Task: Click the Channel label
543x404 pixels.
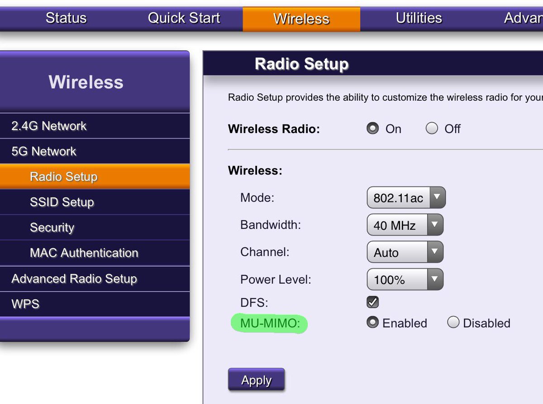Action: [265, 252]
